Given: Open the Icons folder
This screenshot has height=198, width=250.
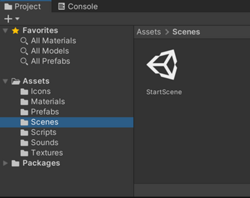Looking at the screenshot, I should coord(36,91).
